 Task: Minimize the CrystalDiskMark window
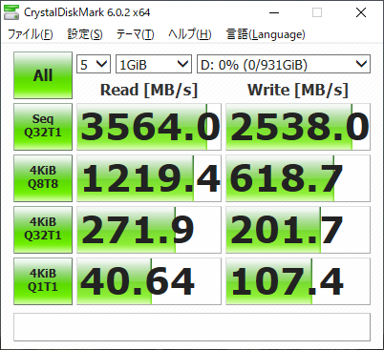tap(274, 12)
